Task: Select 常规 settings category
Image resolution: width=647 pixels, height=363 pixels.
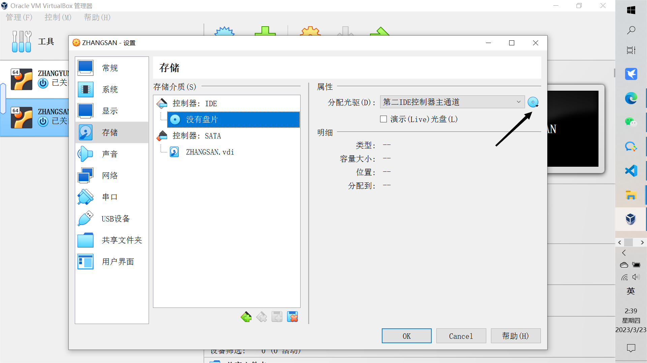Action: coord(112,68)
